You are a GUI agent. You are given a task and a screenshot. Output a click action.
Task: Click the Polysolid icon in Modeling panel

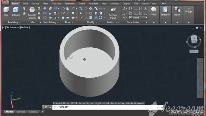point(24,9)
